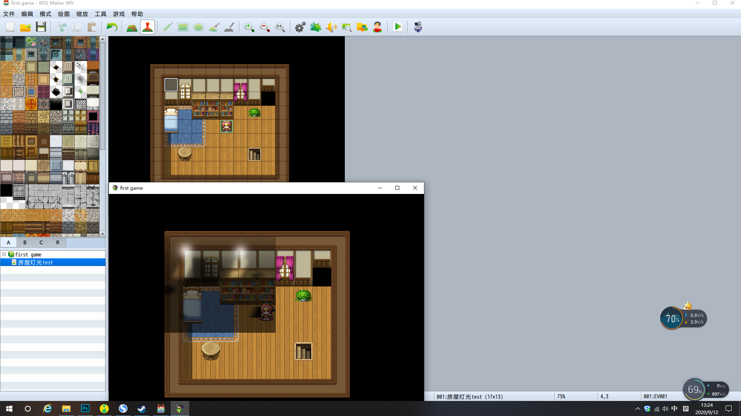Open the Sound Test speaker icon
Viewport: 741px width, 416px height.
point(331,27)
